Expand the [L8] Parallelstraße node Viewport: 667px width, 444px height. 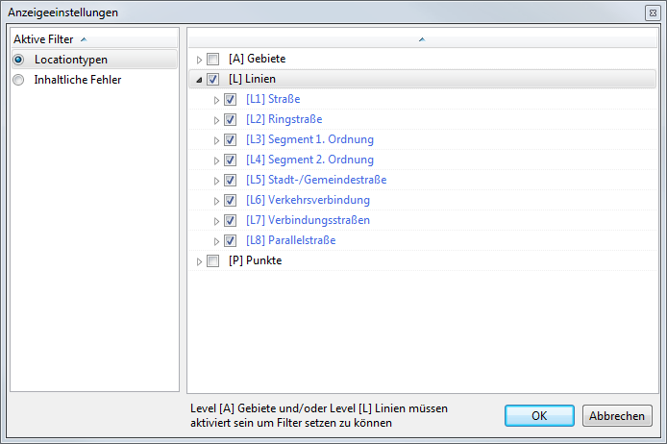point(216,241)
